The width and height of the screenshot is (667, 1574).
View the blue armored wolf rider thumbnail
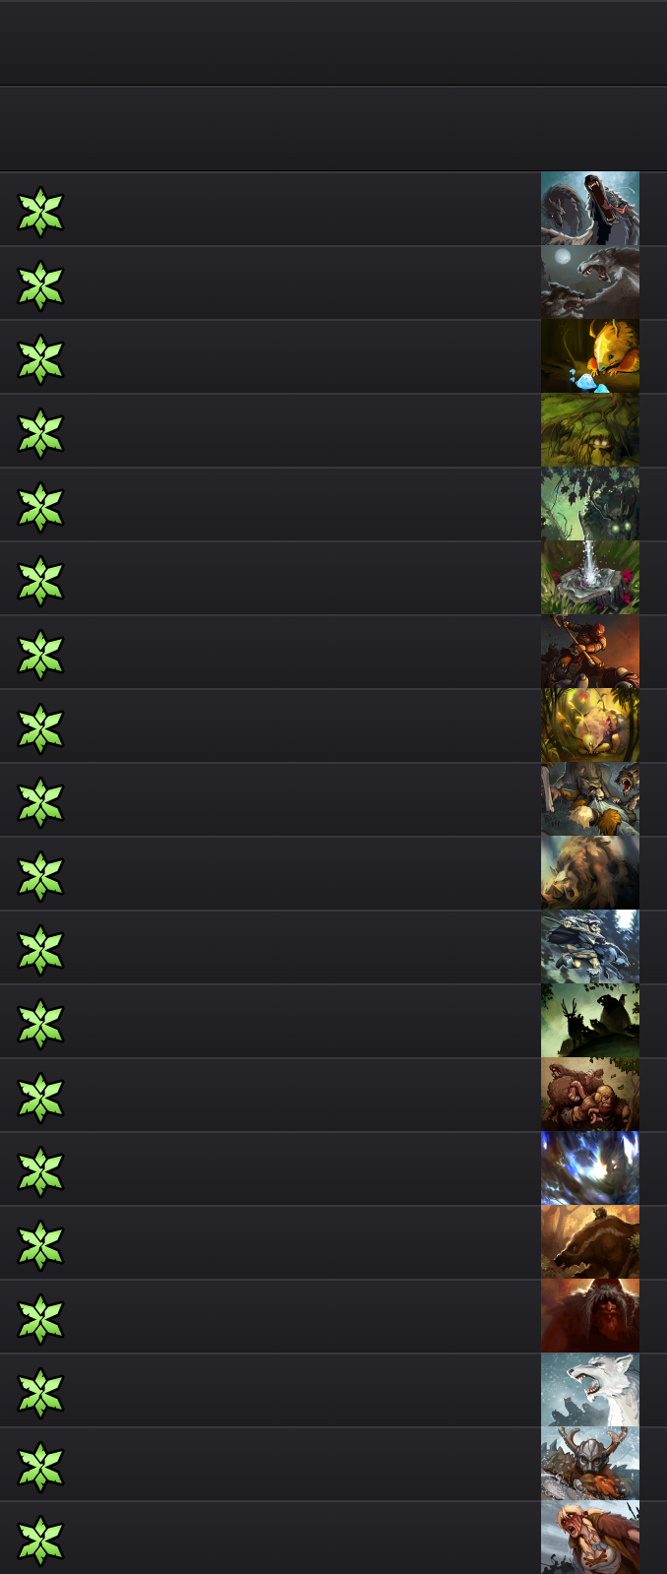[x=590, y=947]
